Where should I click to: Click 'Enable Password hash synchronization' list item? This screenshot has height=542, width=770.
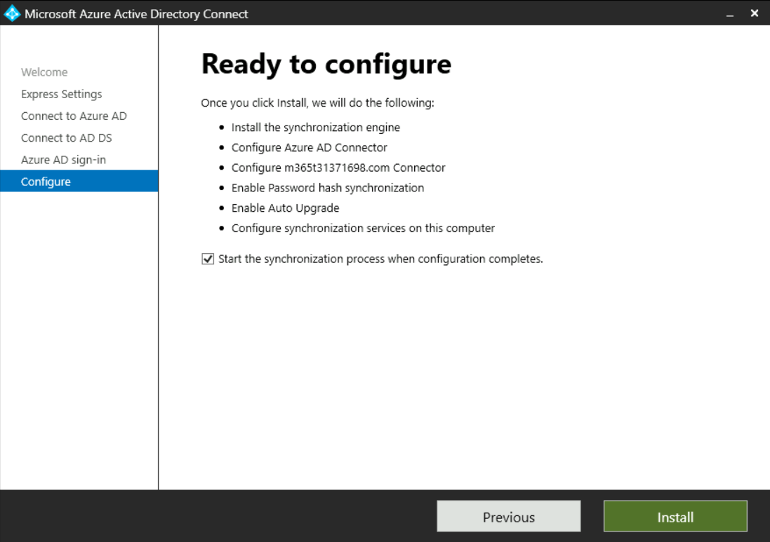(327, 188)
